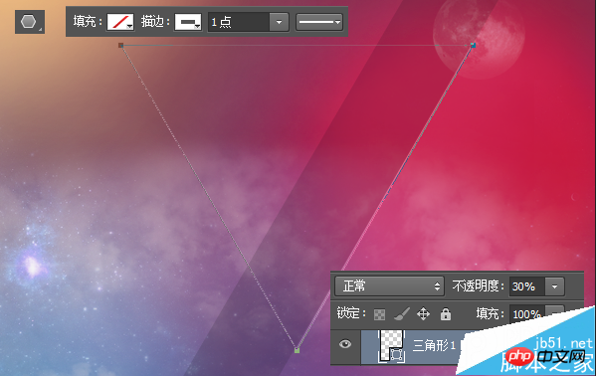This screenshot has height=376, width=596.
Task: Click the fill field showing 100%
Action: coord(527,314)
